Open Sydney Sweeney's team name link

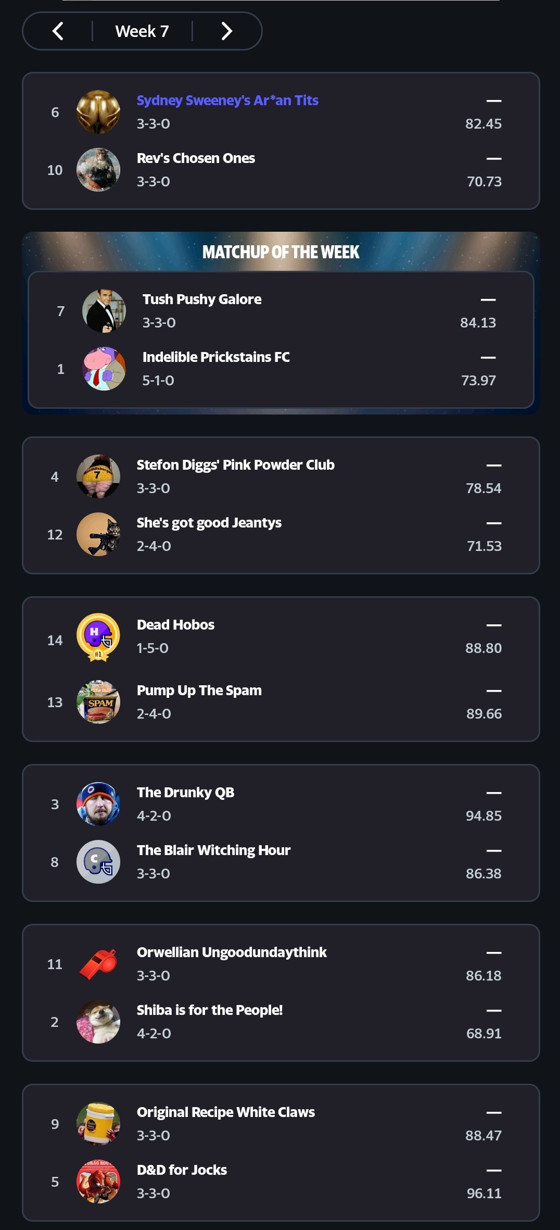click(x=227, y=100)
